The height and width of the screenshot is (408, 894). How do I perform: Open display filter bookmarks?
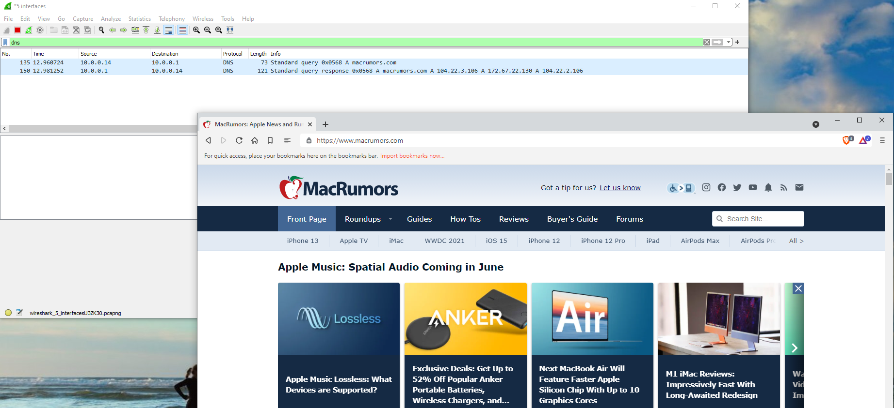tap(5, 42)
